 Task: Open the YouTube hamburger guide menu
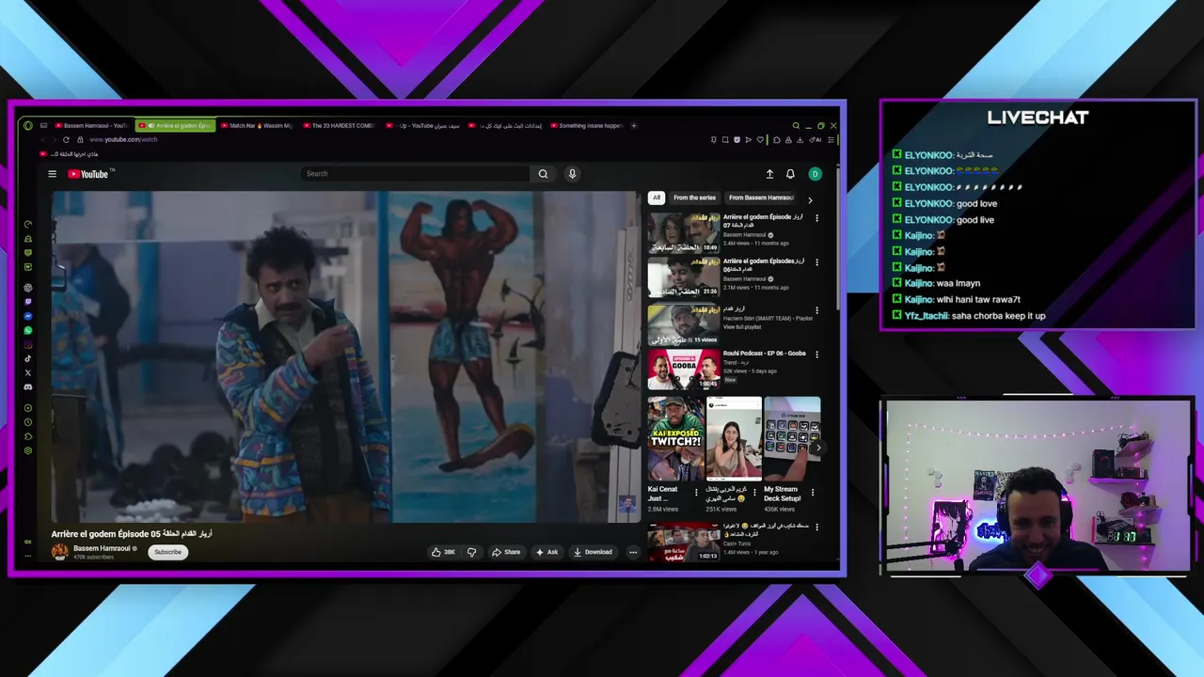[53, 174]
